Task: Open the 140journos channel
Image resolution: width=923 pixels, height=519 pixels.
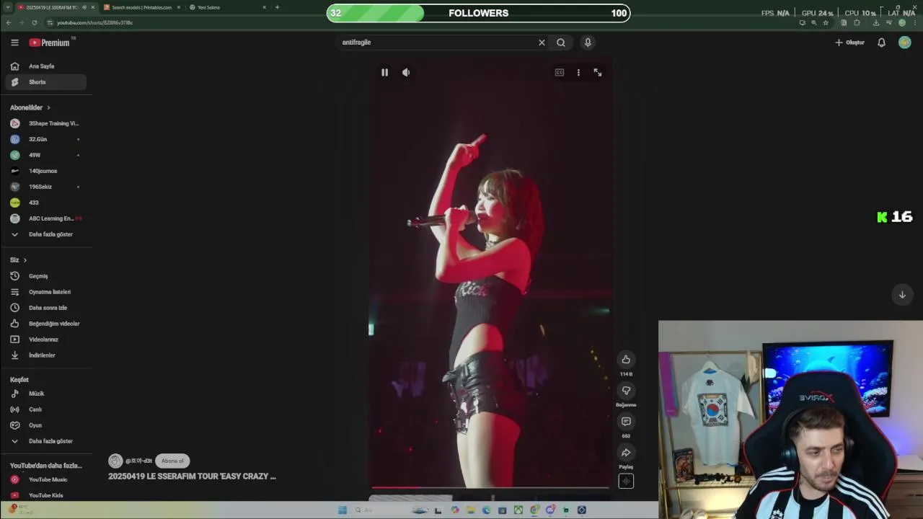Action: [46, 171]
